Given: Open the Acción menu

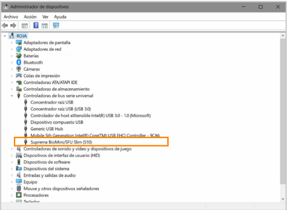Looking at the screenshot, I should click(x=30, y=17).
